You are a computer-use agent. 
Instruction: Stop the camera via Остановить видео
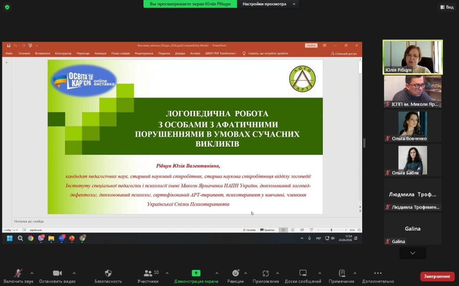coord(57,273)
